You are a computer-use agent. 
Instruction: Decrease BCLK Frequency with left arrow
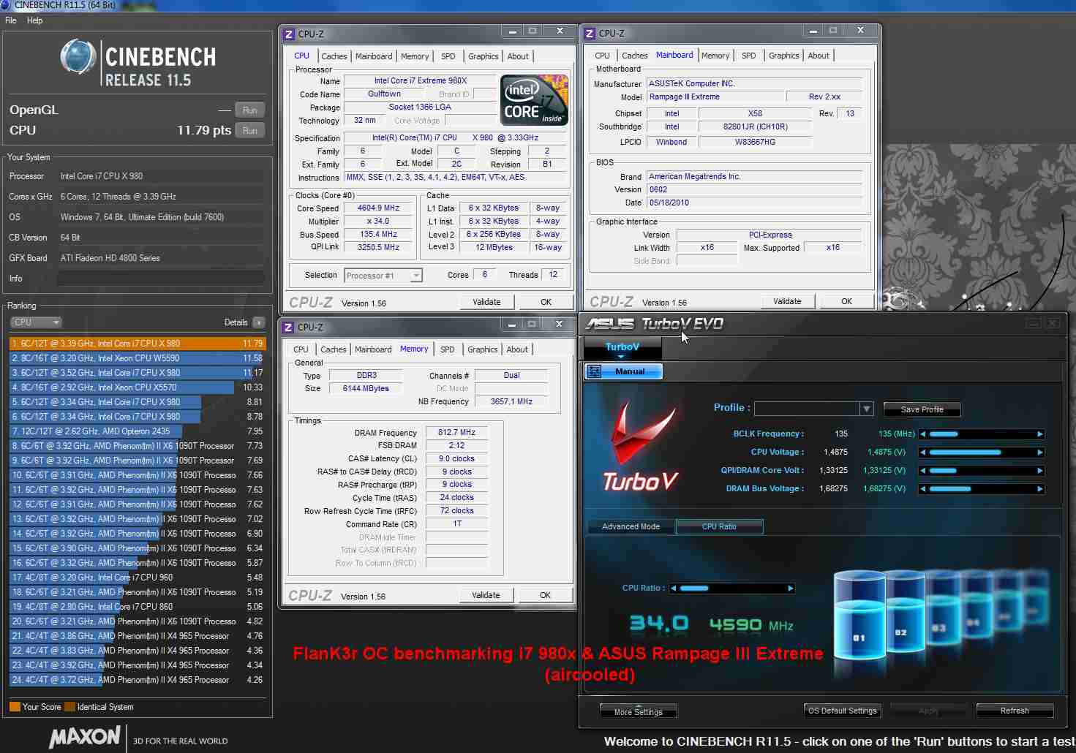(923, 434)
